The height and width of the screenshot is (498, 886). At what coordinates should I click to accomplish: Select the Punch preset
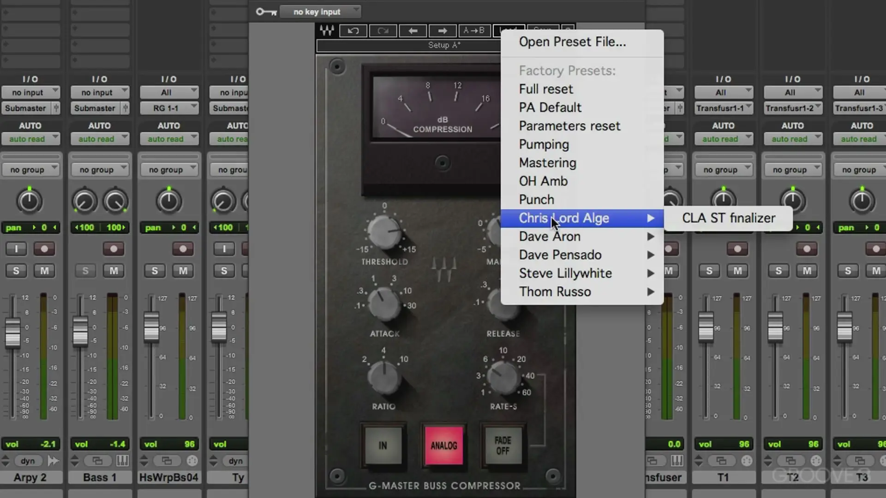coord(582,200)
